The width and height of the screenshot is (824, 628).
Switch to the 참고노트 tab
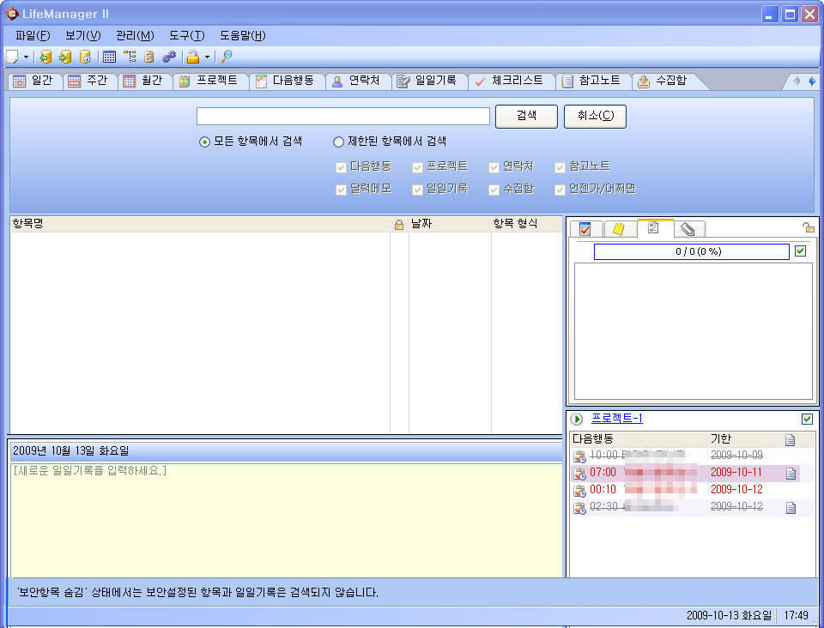tap(593, 81)
